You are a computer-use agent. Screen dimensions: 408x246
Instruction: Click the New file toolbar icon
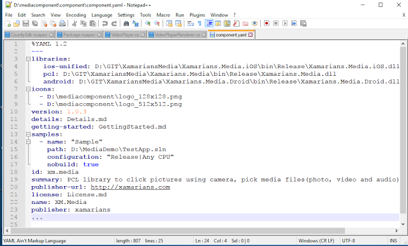[x=8, y=24]
